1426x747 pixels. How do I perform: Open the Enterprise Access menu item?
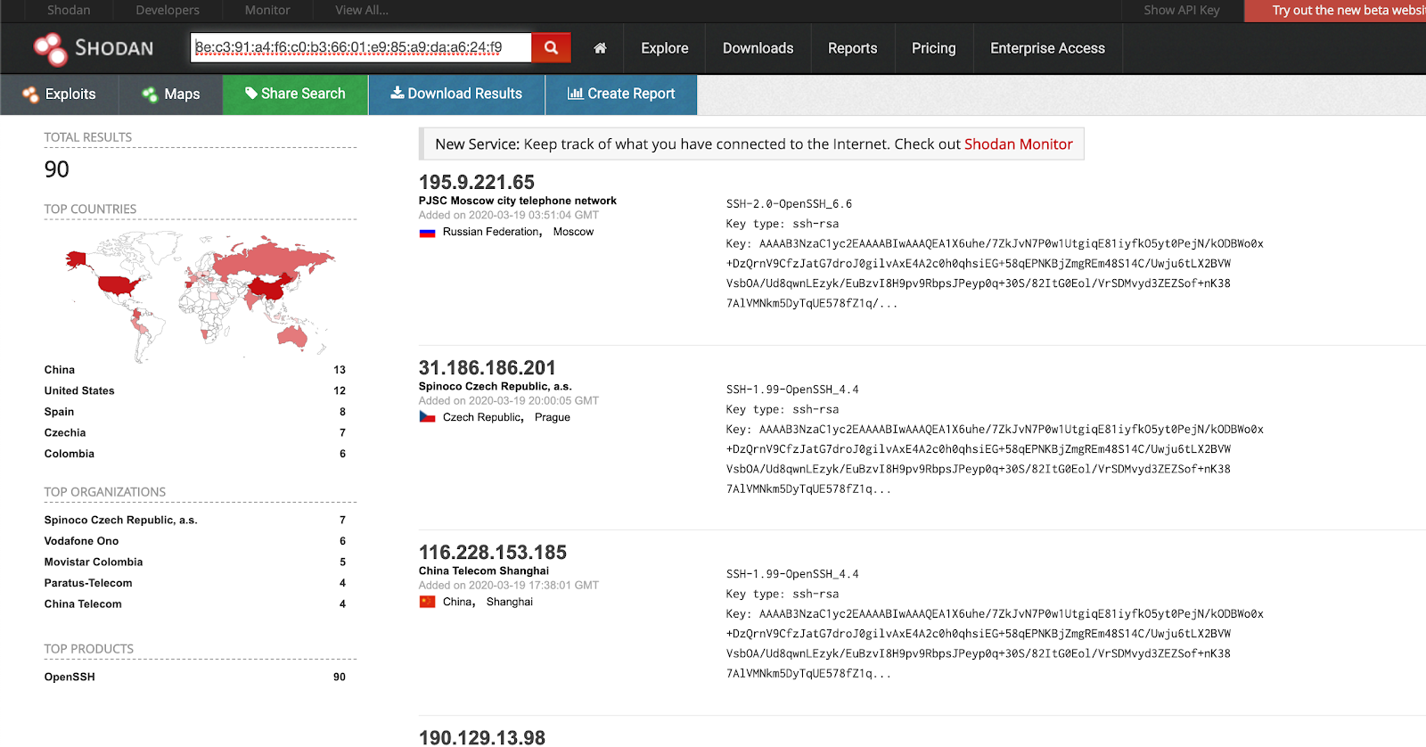click(1048, 48)
